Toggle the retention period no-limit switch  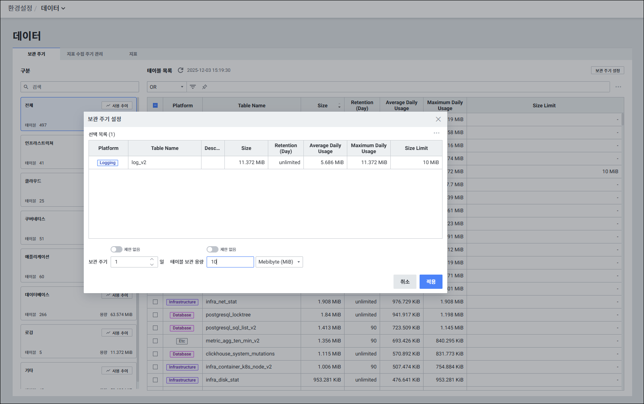[x=117, y=249]
